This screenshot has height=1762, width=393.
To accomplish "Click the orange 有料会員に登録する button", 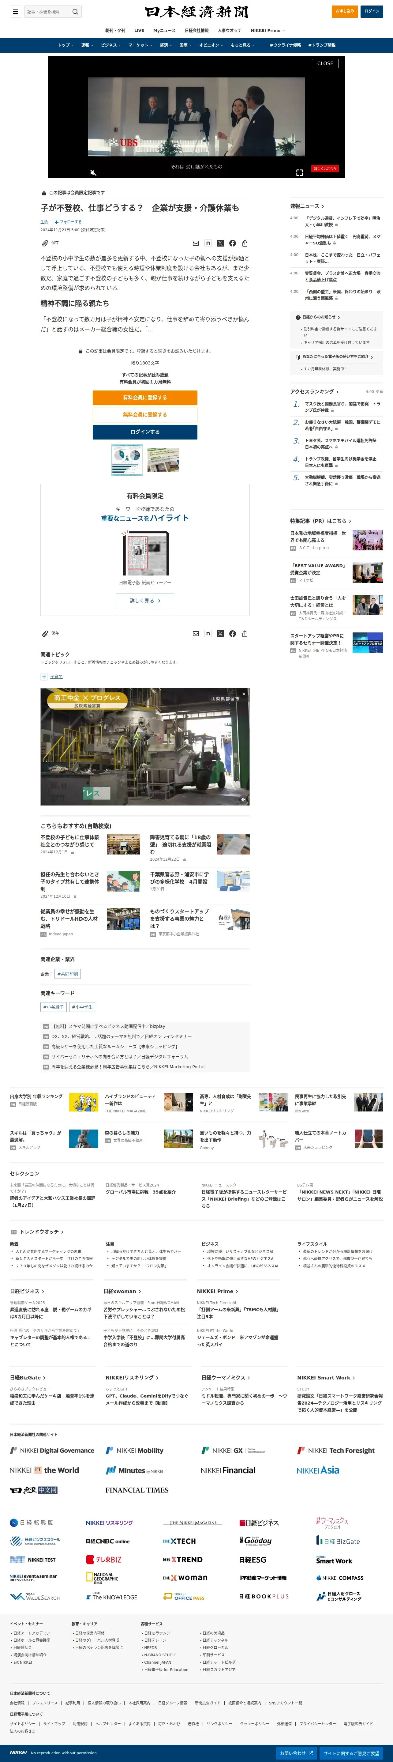I will pyautogui.click(x=145, y=398).
